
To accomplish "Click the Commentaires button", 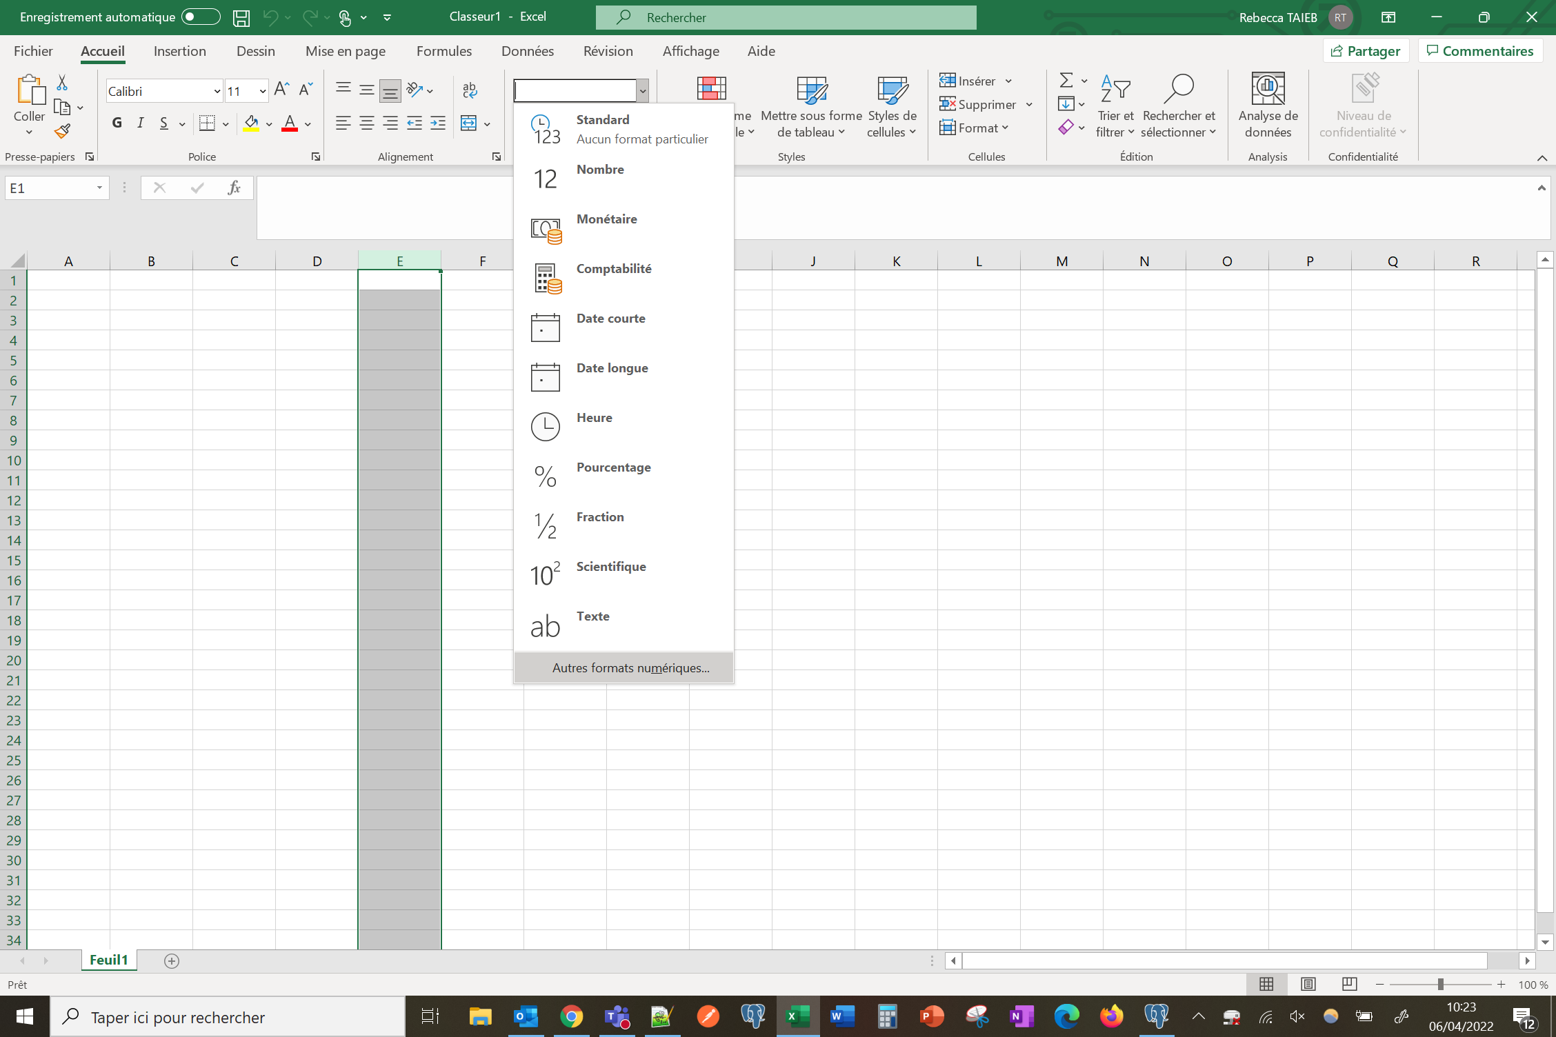I will click(1480, 51).
